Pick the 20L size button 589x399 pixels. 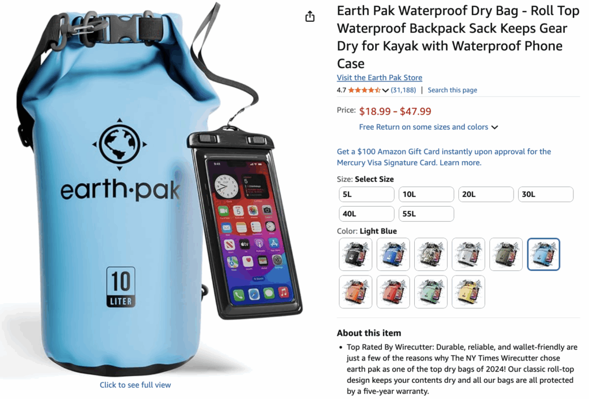(485, 194)
